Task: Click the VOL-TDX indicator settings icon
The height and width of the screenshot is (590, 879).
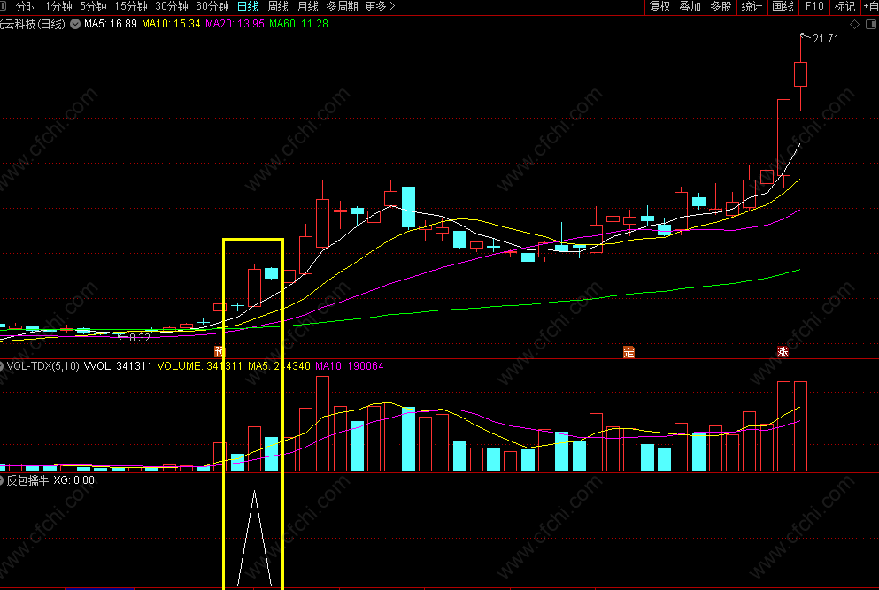Action: click(2, 366)
